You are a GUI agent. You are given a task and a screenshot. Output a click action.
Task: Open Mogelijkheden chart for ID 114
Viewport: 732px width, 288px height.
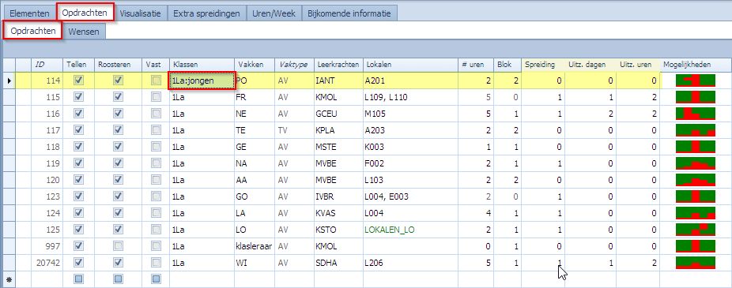point(695,80)
